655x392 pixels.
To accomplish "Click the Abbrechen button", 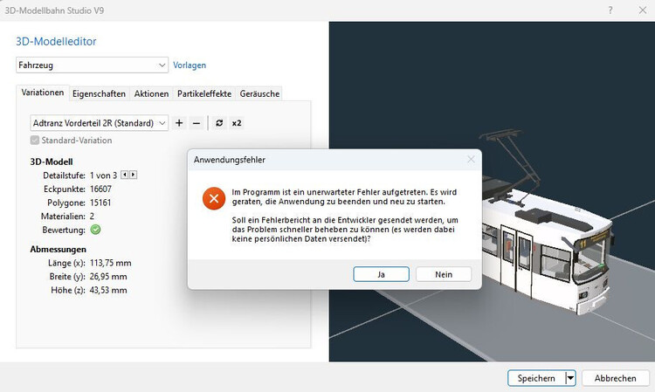I will tap(616, 378).
